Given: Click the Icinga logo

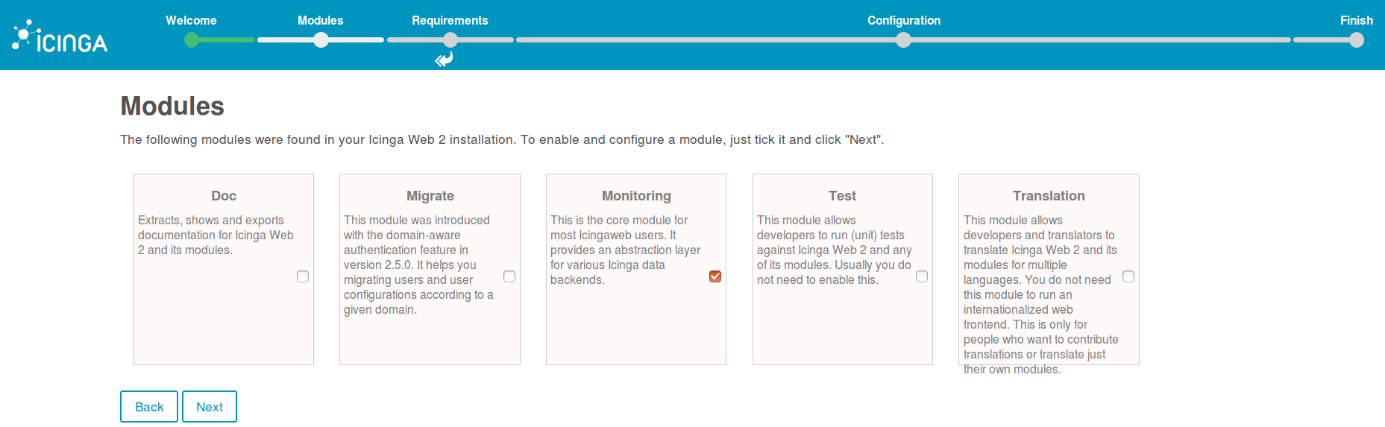Looking at the screenshot, I should pos(60,37).
